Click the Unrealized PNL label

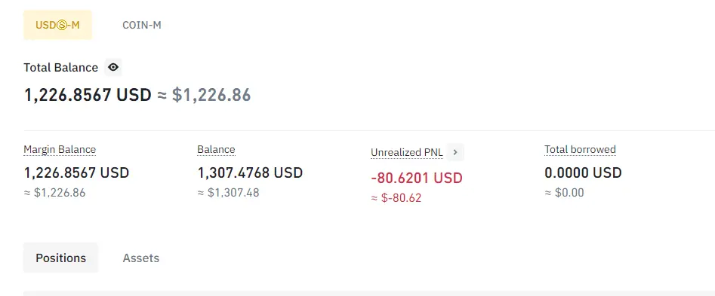407,153
